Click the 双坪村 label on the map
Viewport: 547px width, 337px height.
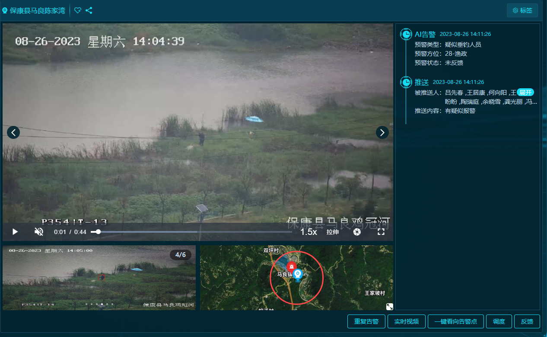pyautogui.click(x=271, y=250)
